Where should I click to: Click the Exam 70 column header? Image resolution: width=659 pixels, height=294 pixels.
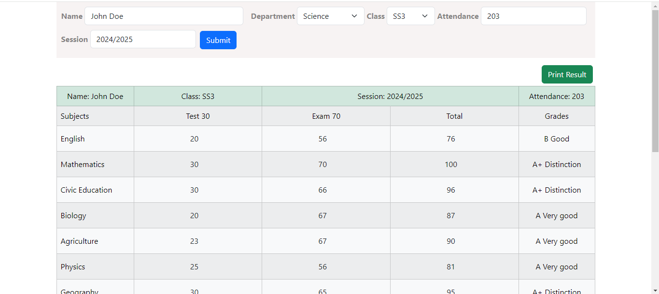pos(326,116)
